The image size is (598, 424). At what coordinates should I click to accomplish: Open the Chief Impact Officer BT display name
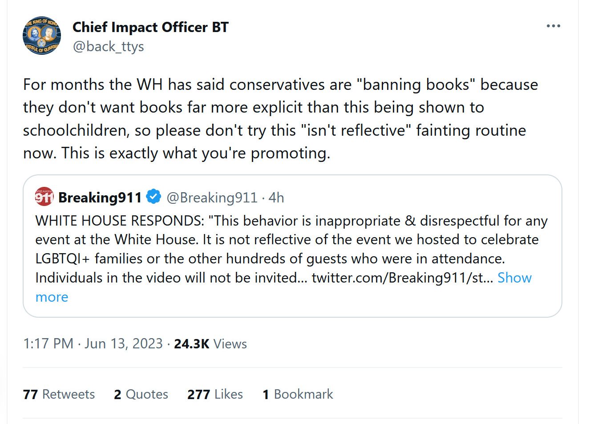(150, 27)
